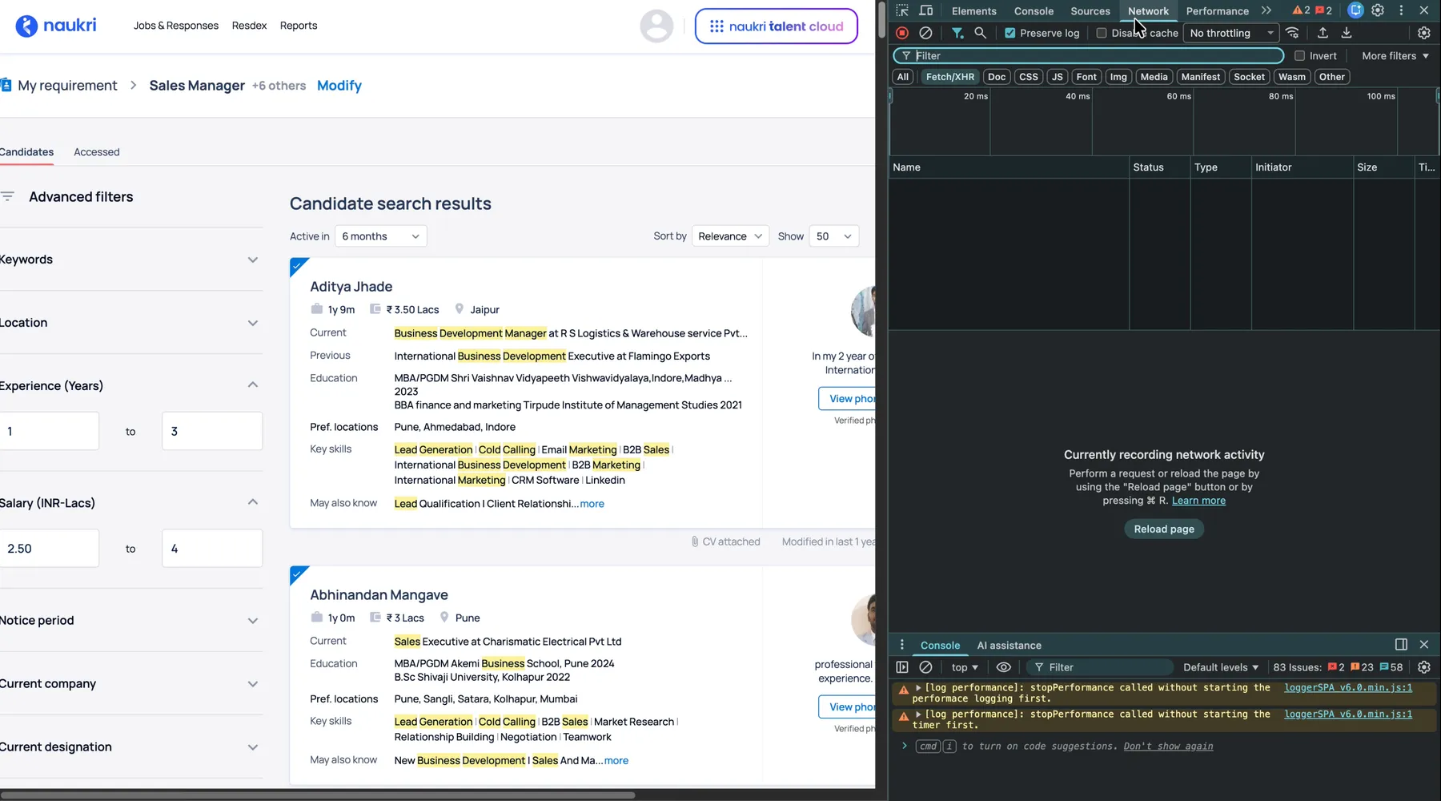Check the Invert filter checkbox
This screenshot has width=1441, height=801.
point(1300,56)
